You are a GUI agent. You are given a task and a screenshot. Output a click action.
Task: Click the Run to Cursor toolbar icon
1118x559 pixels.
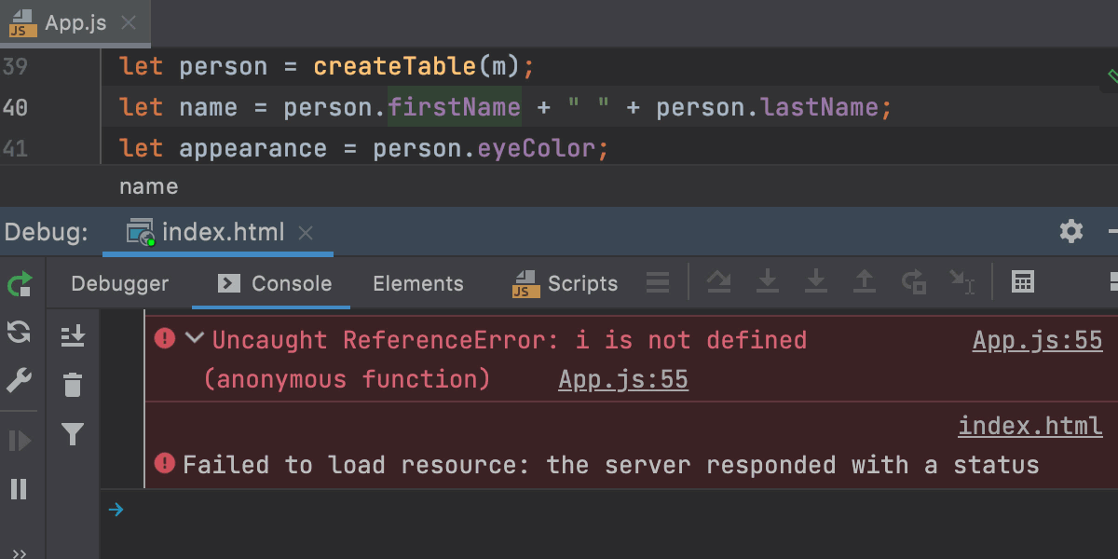961,283
